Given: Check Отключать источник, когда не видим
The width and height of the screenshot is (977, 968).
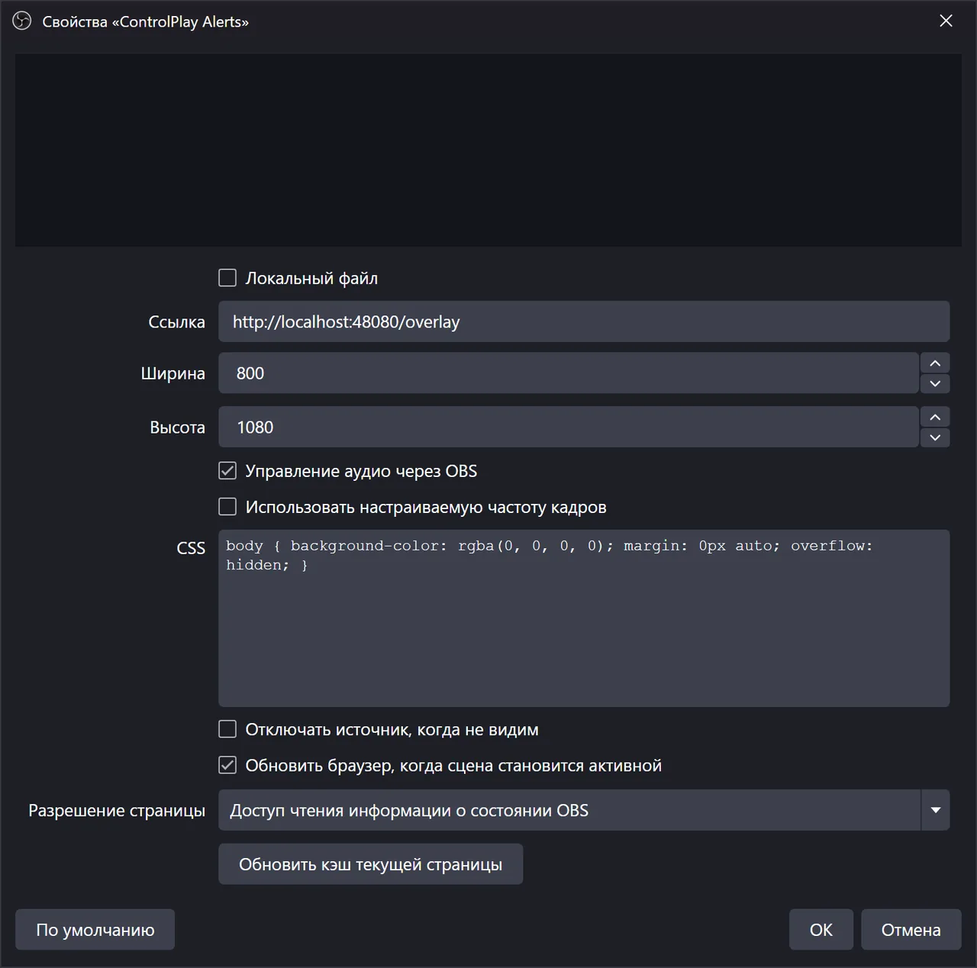Looking at the screenshot, I should (x=227, y=729).
